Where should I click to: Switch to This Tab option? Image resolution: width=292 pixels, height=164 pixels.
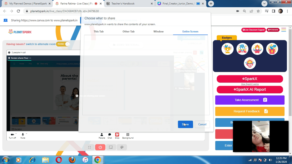pos(98,32)
